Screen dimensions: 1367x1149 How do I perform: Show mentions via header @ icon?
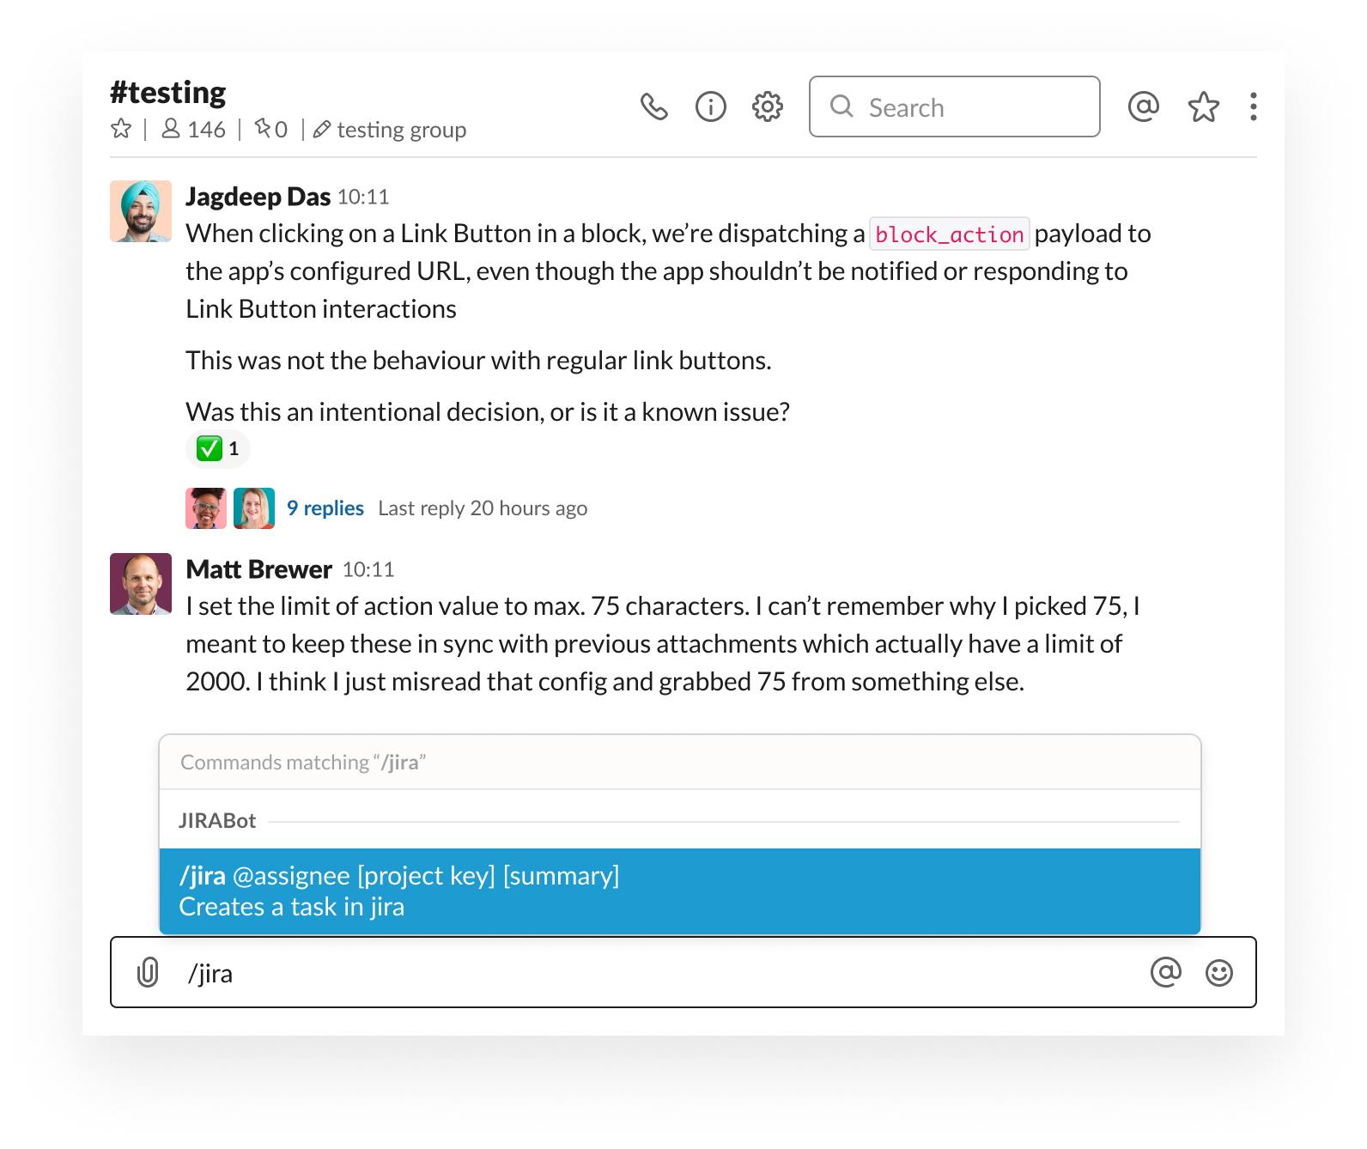1144,106
